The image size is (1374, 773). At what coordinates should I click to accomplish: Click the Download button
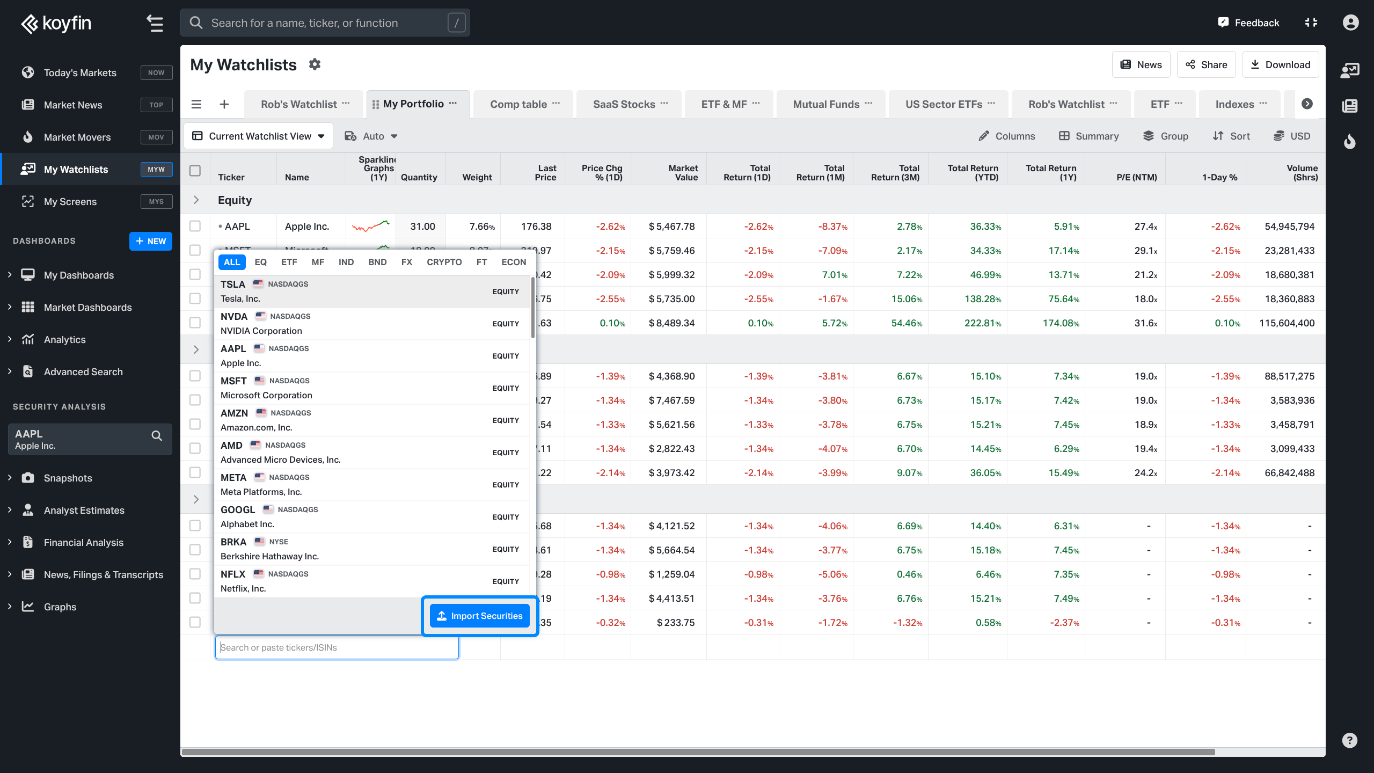pos(1280,64)
